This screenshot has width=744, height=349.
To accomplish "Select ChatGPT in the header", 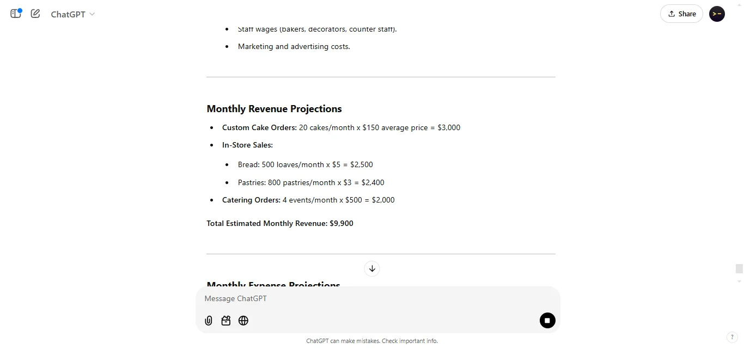I will [x=68, y=14].
